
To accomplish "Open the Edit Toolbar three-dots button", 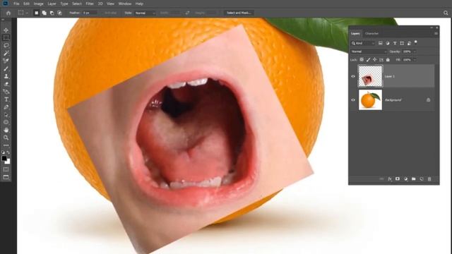I will click(x=6, y=145).
